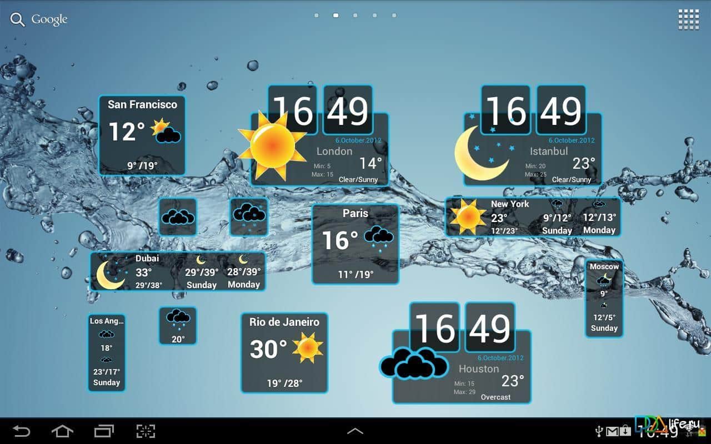This screenshot has width=711, height=444.
Task: Open the Paris 16° weather widget
Action: pos(355,244)
